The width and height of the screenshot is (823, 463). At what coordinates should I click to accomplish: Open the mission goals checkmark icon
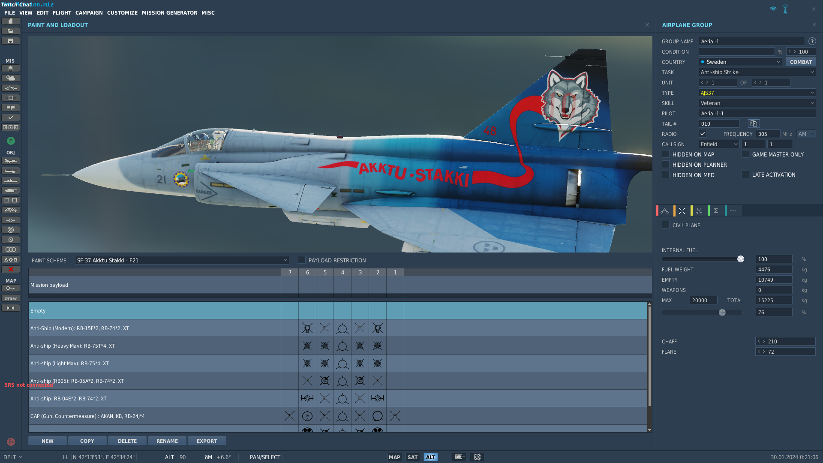pyautogui.click(x=11, y=117)
